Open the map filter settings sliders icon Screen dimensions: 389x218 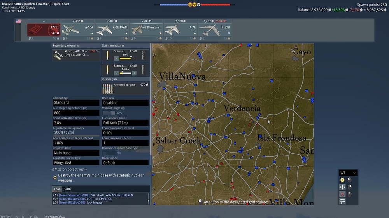[342, 201]
